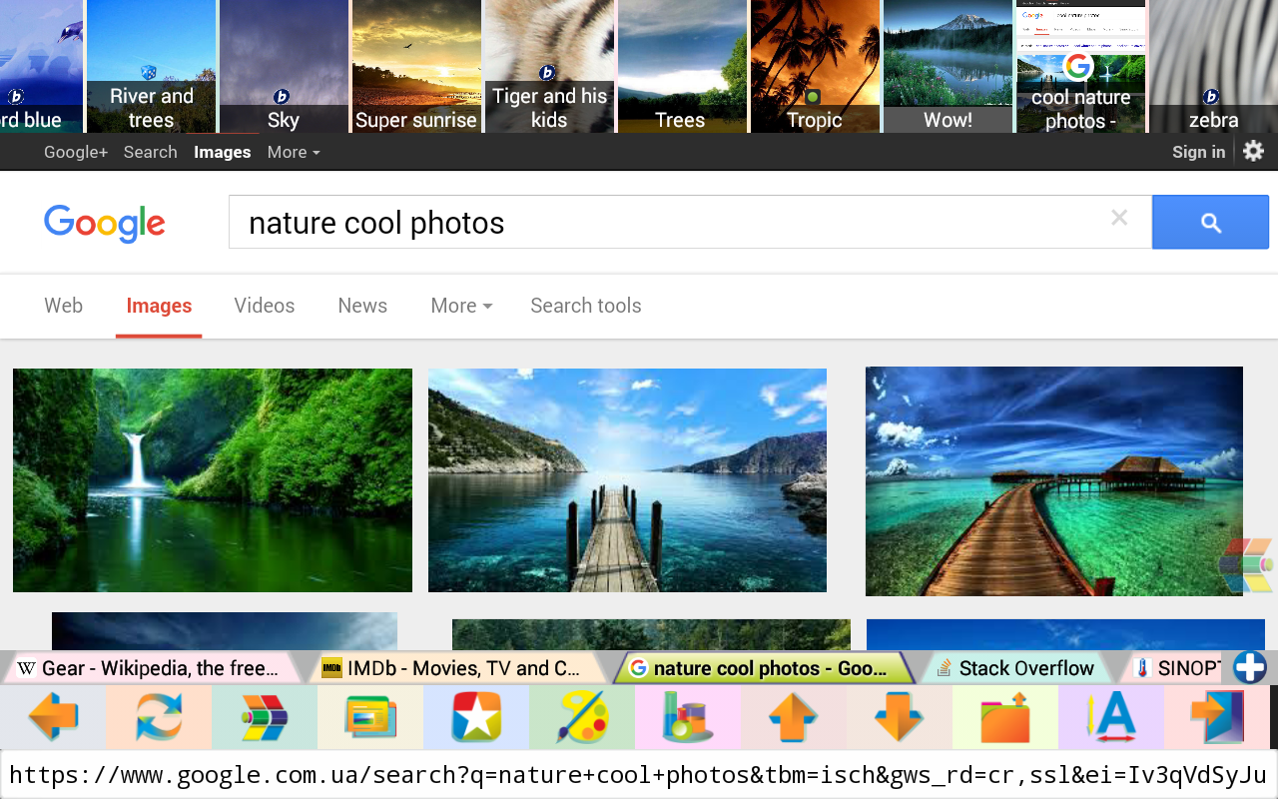The width and height of the screenshot is (1278, 799).
Task: Click the paint palette icon
Action: 582,717
